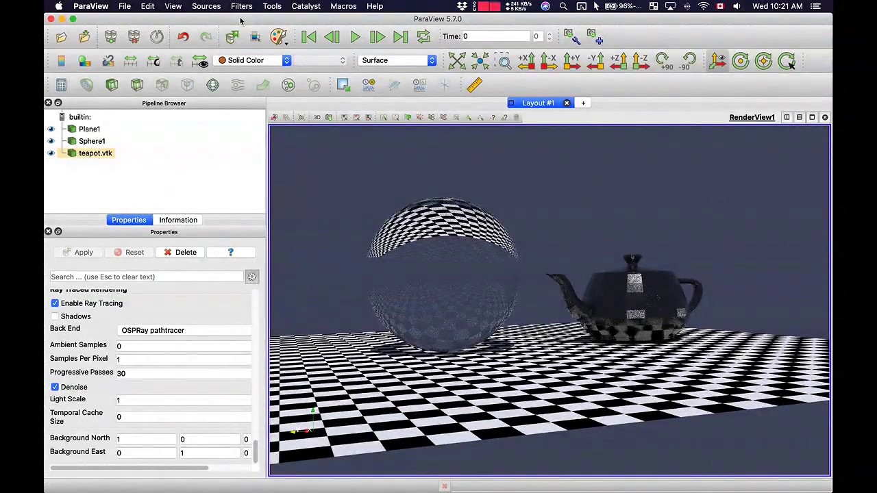Open the color palette icon

[278, 37]
